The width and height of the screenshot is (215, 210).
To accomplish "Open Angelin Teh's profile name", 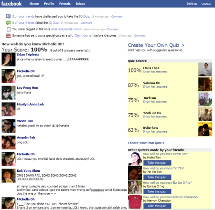I will pos(26,137).
